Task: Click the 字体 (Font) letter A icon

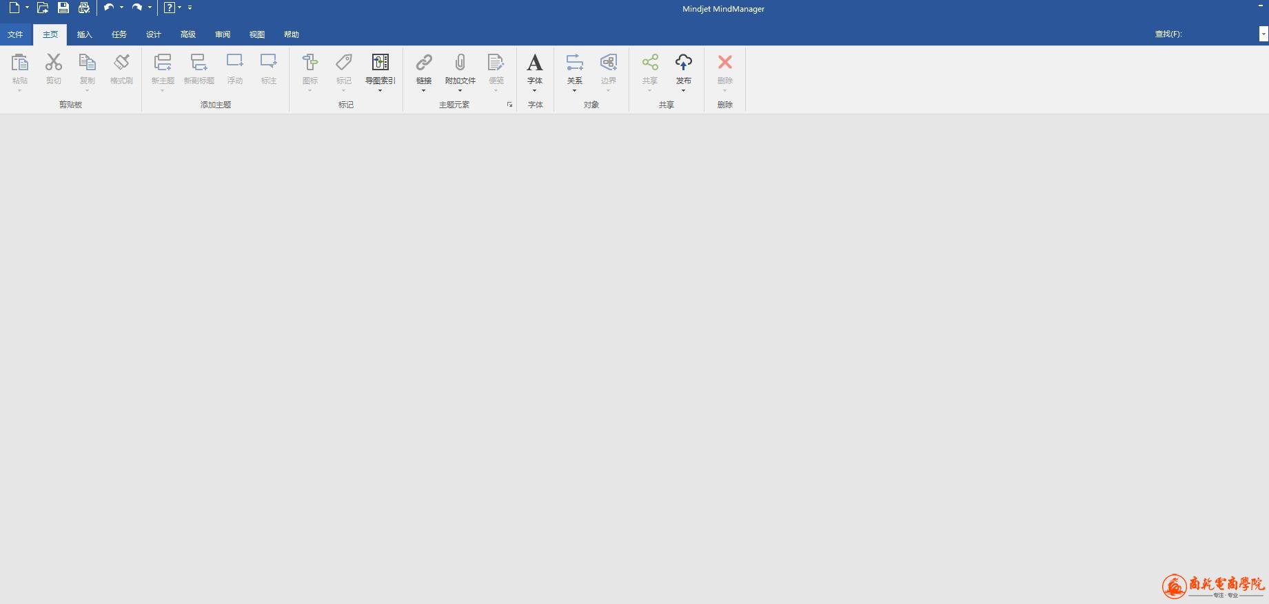Action: [x=535, y=63]
